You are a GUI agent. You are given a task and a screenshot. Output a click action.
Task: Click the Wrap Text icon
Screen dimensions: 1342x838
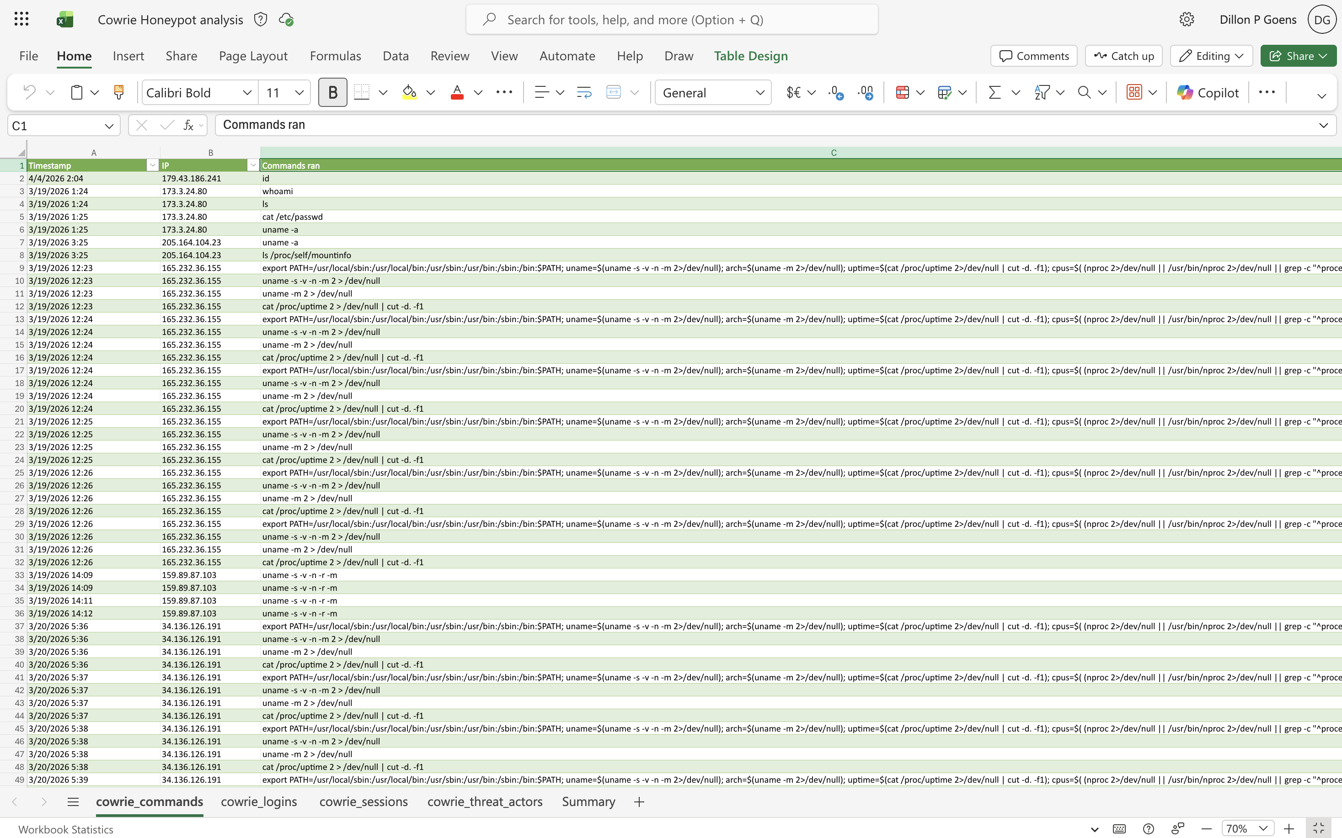coord(584,92)
